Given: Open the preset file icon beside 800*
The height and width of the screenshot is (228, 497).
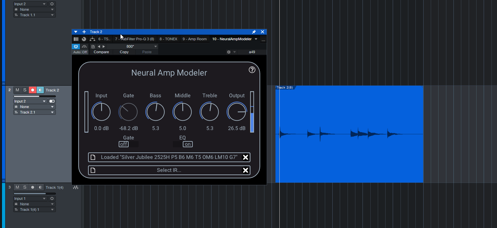Looking at the screenshot, I should tap(93, 46).
